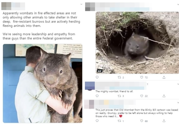Open the options chevron on the fire-areas tweet
The image size is (179, 124).
click(81, 4)
